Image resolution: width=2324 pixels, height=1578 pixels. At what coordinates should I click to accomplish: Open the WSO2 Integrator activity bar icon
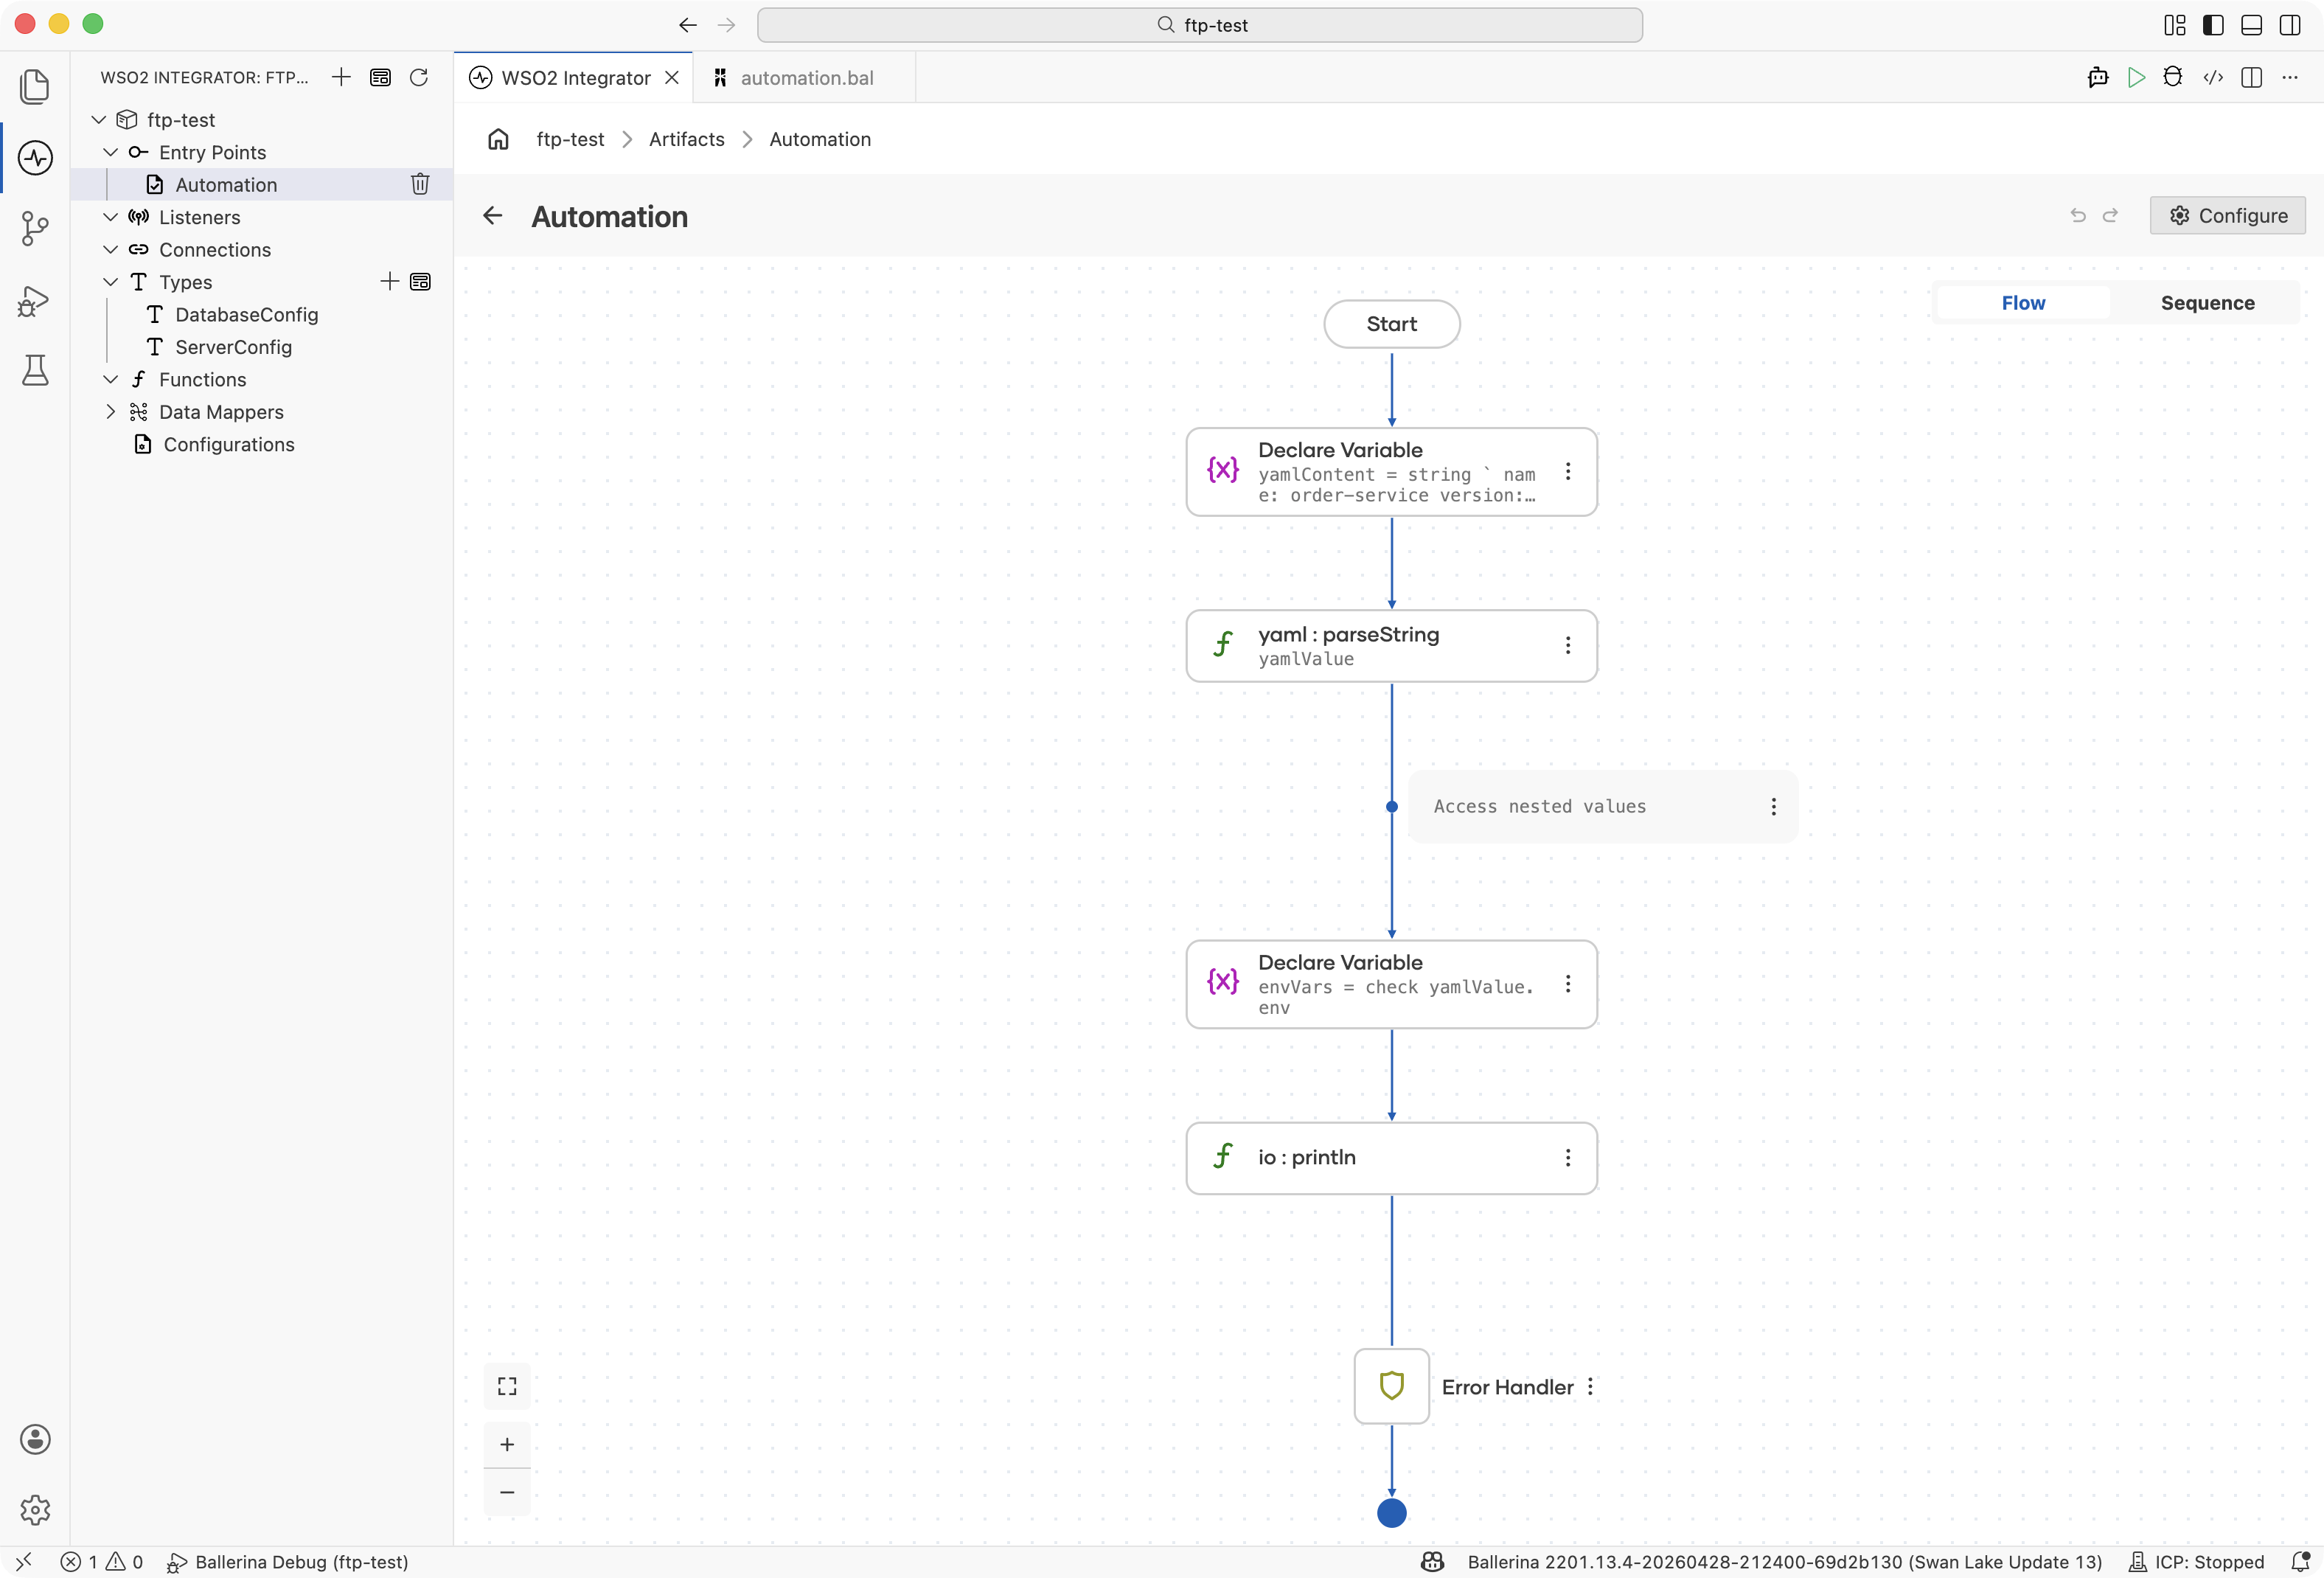click(x=35, y=157)
